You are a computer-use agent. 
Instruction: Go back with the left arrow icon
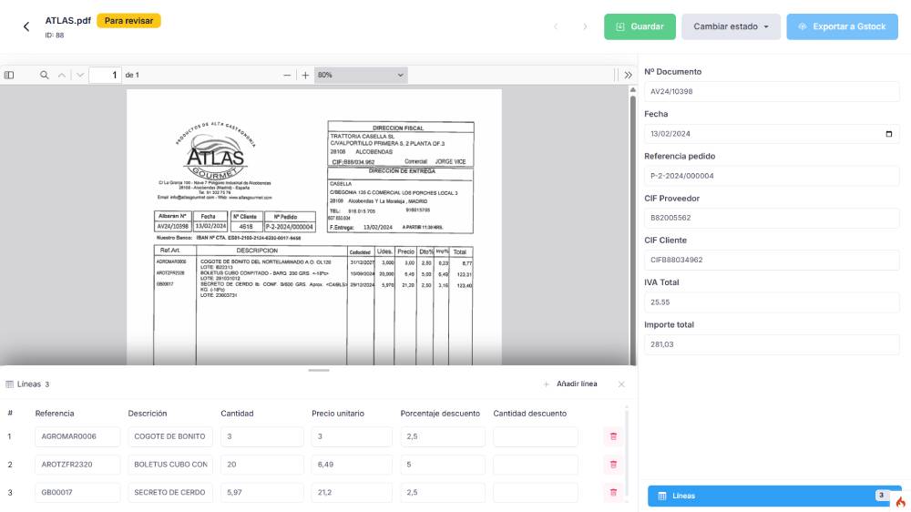[x=26, y=26]
